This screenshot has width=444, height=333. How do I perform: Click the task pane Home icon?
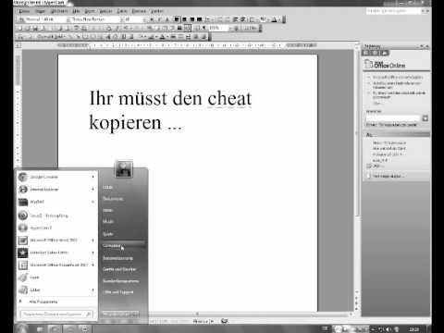pyautogui.click(x=384, y=53)
